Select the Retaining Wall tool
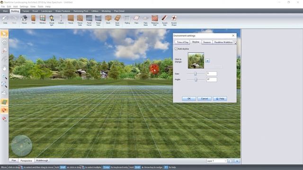The image size is (303, 170). [x=155, y=20]
